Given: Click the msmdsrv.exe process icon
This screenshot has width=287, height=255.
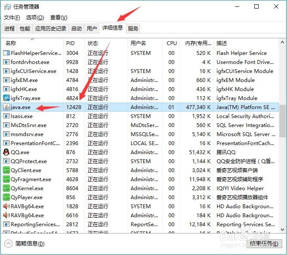Looking at the screenshot, I should pyautogui.click(x=6, y=134).
